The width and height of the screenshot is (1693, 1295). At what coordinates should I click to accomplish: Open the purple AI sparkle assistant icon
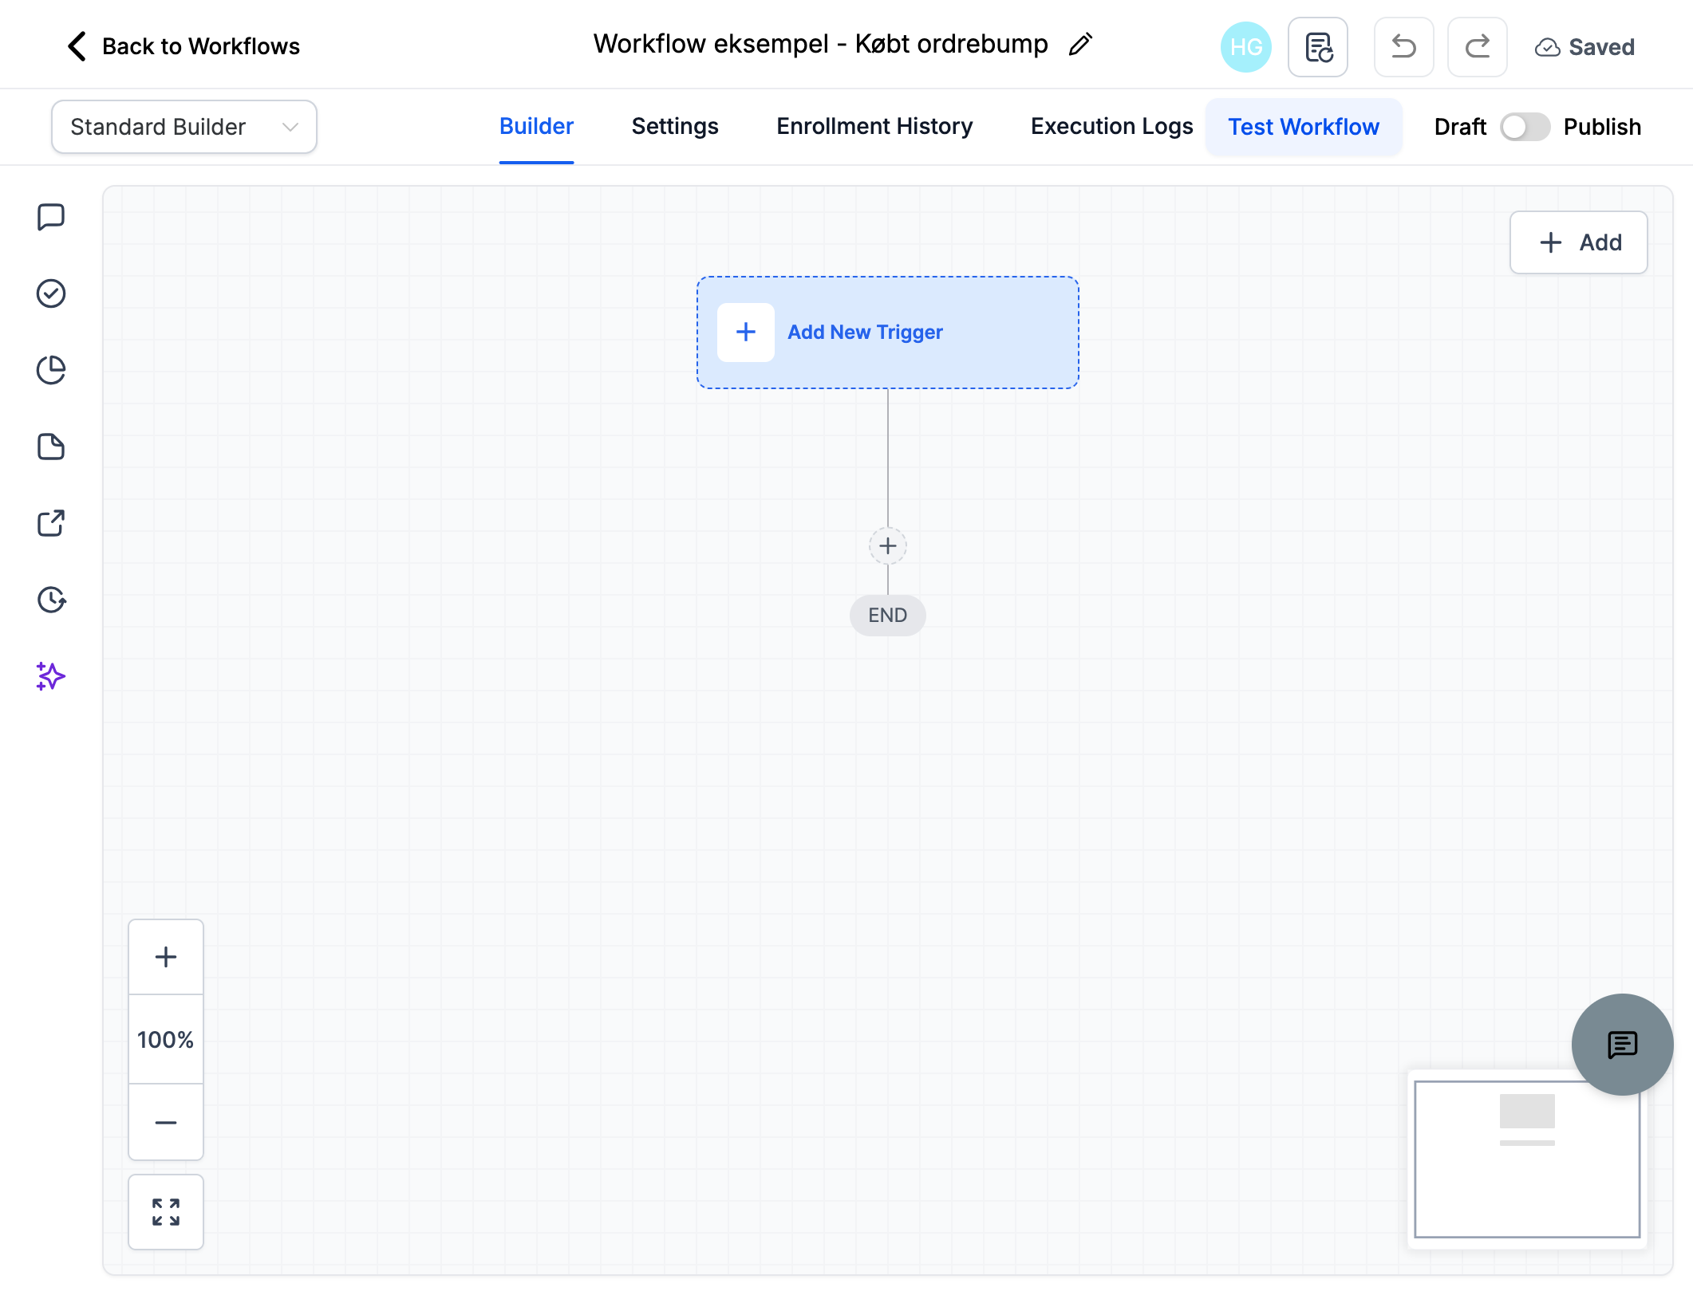(51, 676)
